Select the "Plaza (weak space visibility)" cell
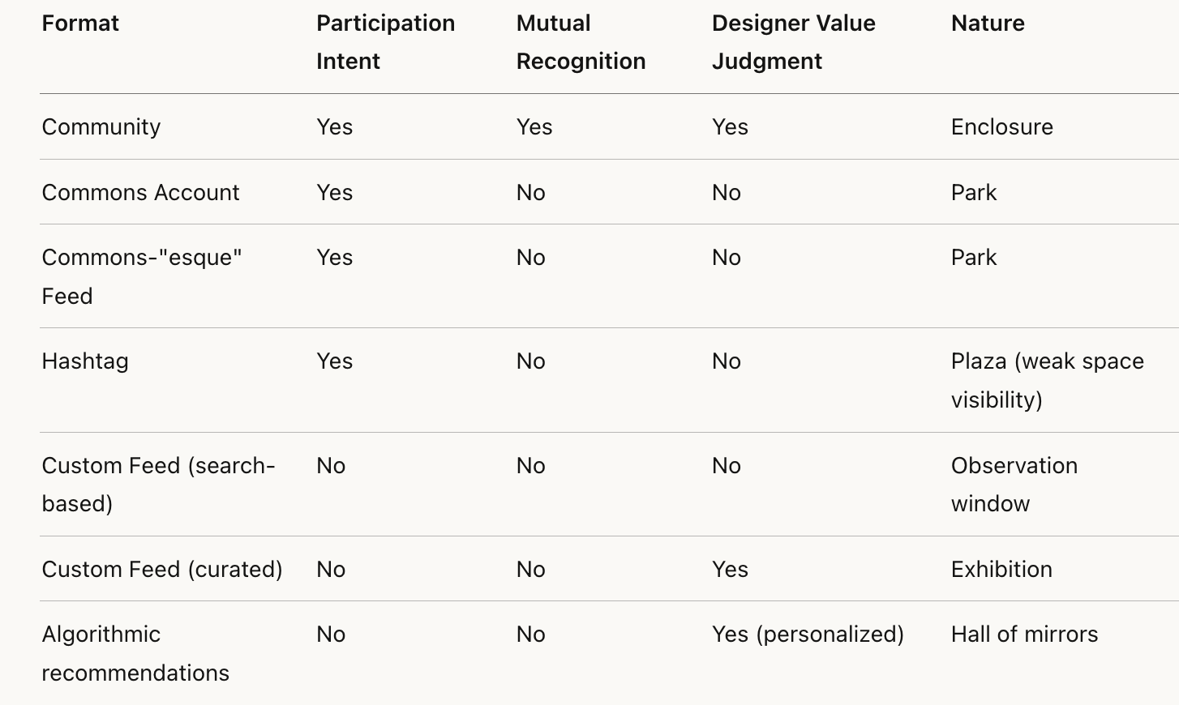 click(1047, 380)
